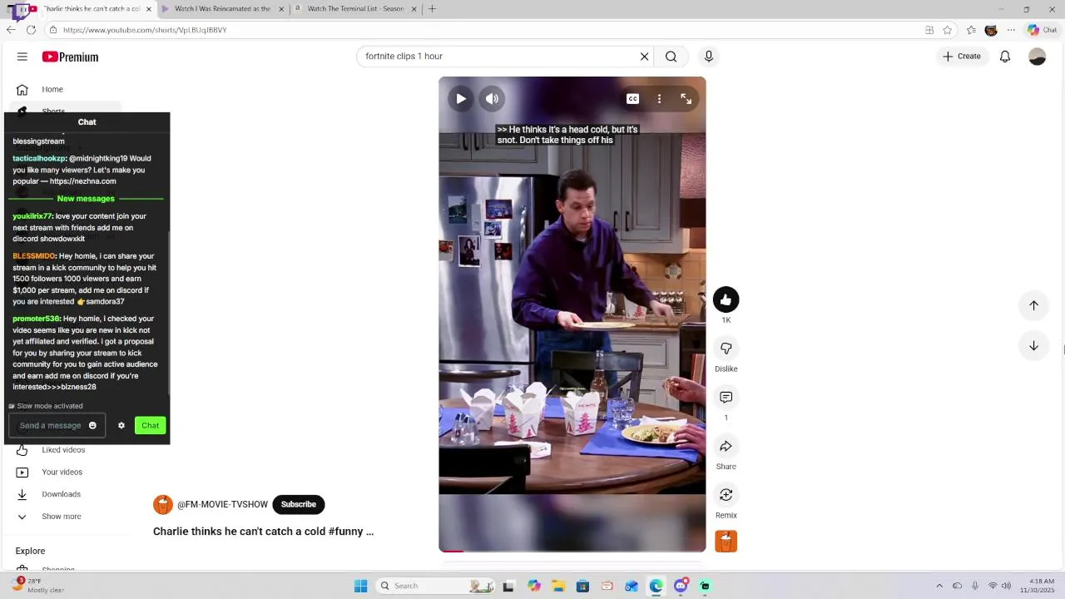
Task: Open the browser favorites list icon
Action: pyautogui.click(x=971, y=30)
